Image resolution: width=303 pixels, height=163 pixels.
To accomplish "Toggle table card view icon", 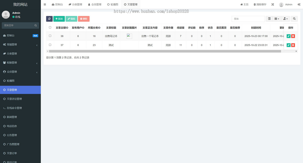I will click(269, 19).
